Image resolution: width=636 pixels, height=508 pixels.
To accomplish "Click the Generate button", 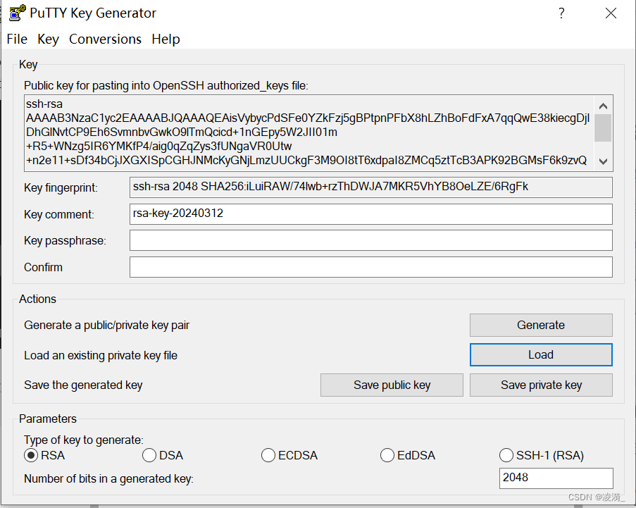I will pyautogui.click(x=541, y=325).
